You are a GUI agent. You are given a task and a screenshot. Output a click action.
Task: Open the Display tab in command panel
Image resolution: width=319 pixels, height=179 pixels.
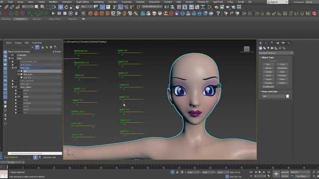point(283,43)
